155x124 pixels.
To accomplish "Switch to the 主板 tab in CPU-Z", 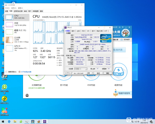I will pyautogui.click(x=78, y=31).
